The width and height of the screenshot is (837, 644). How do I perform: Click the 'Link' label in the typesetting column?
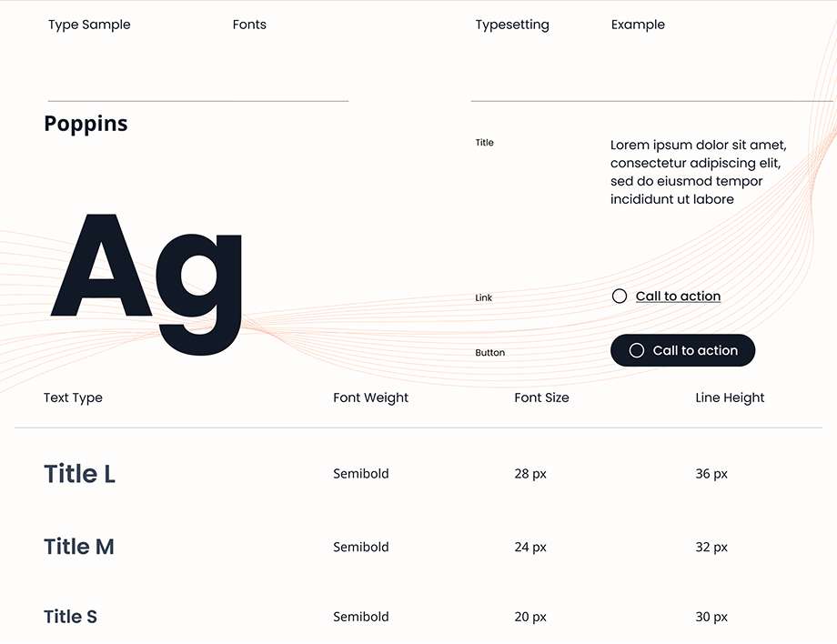click(x=483, y=297)
